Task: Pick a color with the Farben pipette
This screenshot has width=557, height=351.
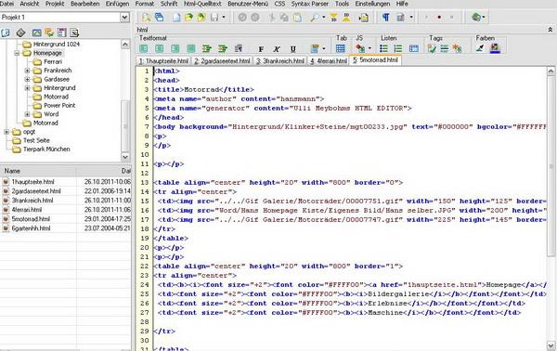Action: coord(480,48)
